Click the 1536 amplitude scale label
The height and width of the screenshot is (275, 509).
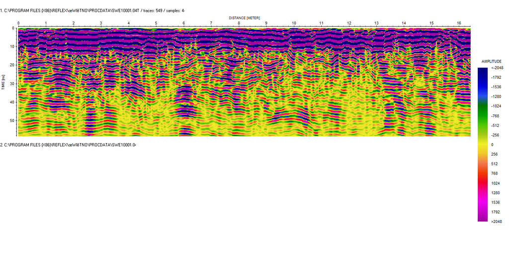click(x=495, y=202)
